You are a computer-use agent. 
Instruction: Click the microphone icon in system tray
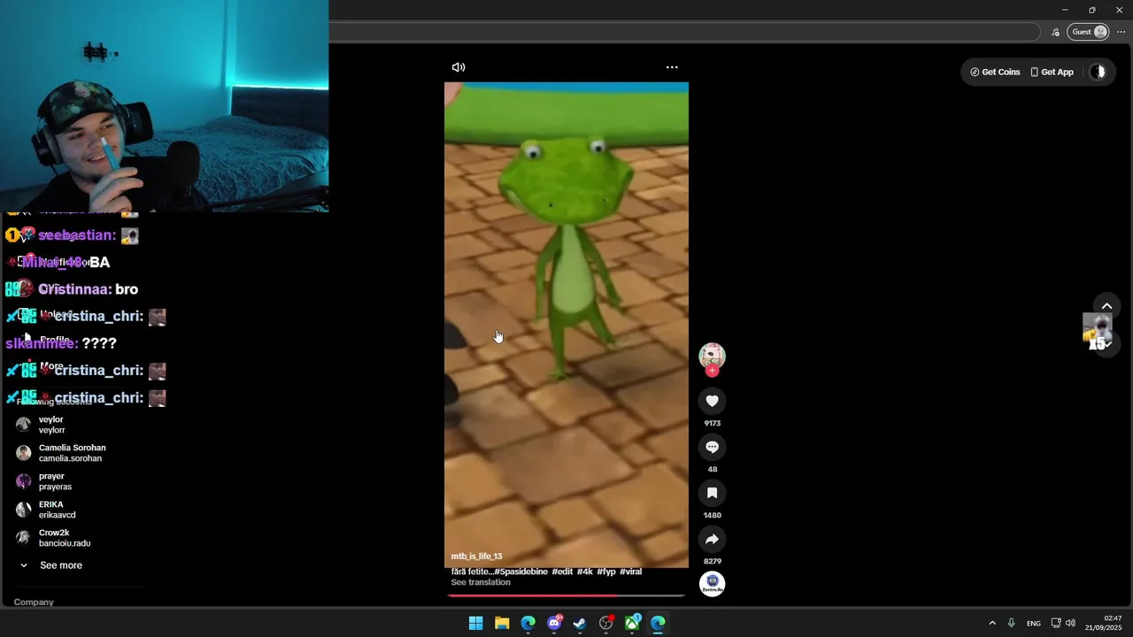click(x=1011, y=623)
